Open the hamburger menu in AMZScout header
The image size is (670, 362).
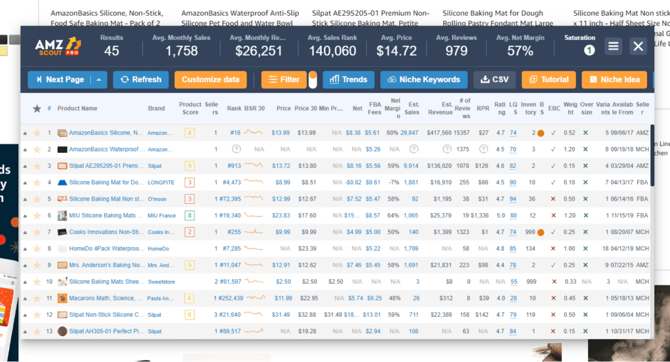tap(613, 46)
